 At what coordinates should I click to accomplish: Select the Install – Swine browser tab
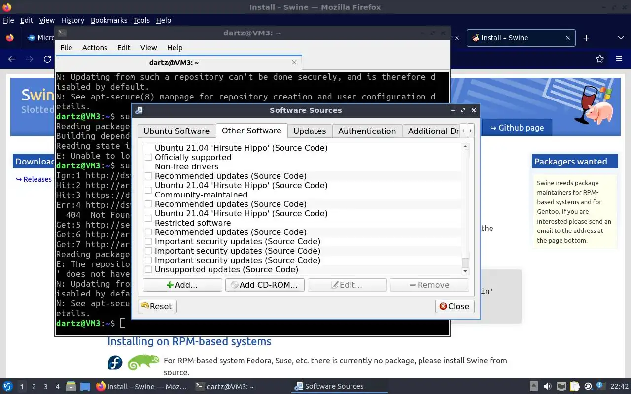tap(521, 38)
